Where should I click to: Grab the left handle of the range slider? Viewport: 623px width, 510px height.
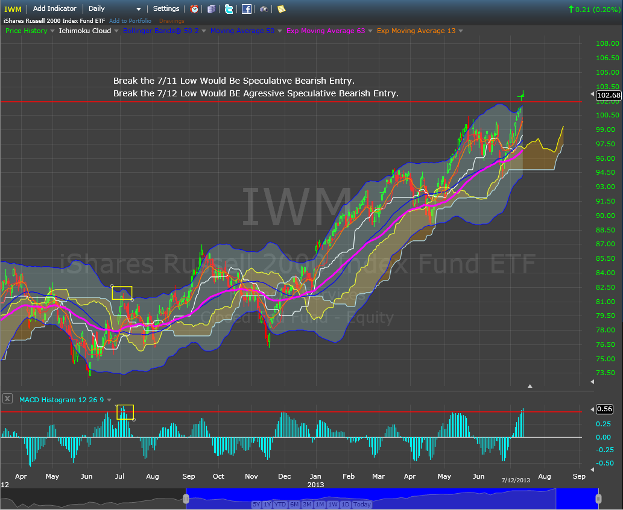click(186, 499)
